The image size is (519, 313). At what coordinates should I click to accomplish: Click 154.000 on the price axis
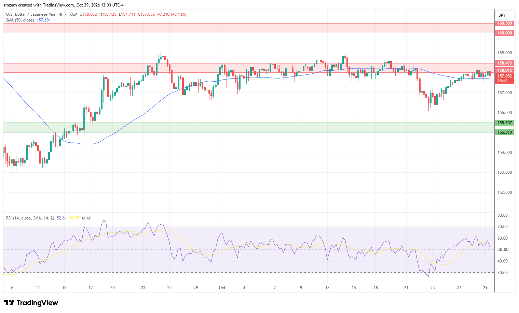505,153
